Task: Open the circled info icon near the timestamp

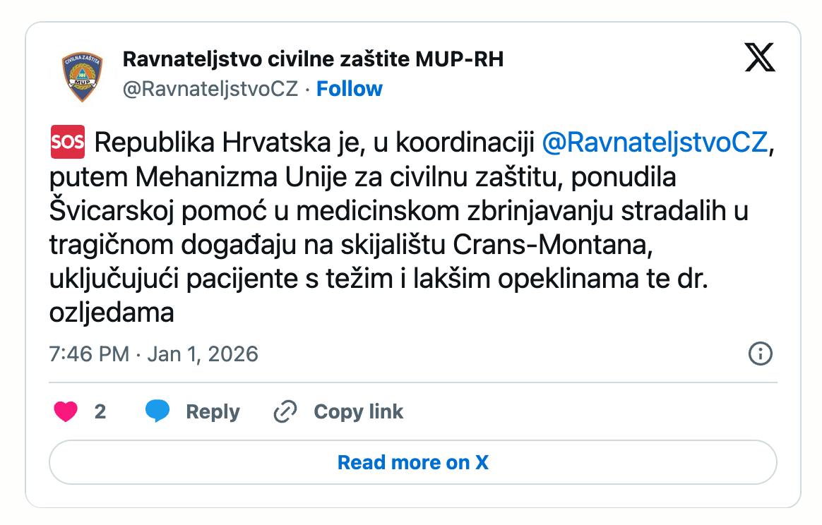Action: (760, 354)
